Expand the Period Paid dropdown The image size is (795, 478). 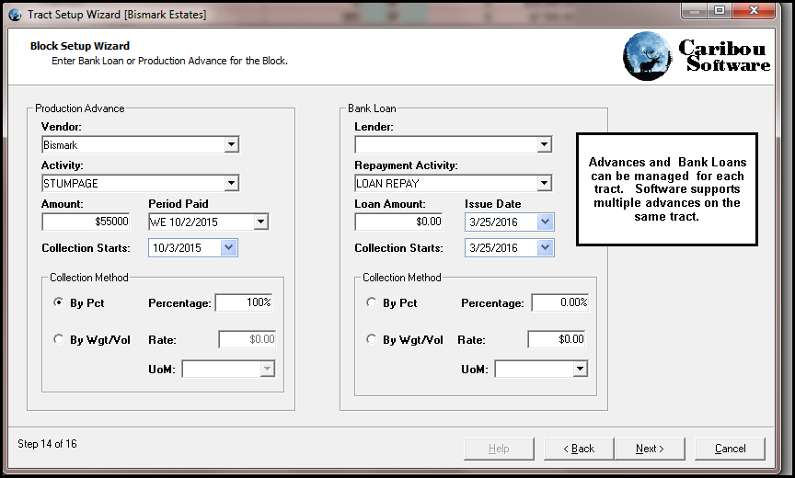pos(260,222)
